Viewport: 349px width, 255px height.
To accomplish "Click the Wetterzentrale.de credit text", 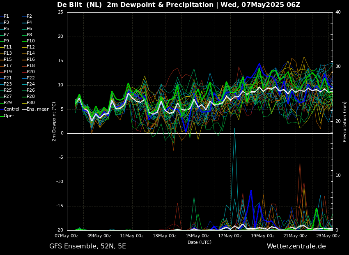I will 296,246.
